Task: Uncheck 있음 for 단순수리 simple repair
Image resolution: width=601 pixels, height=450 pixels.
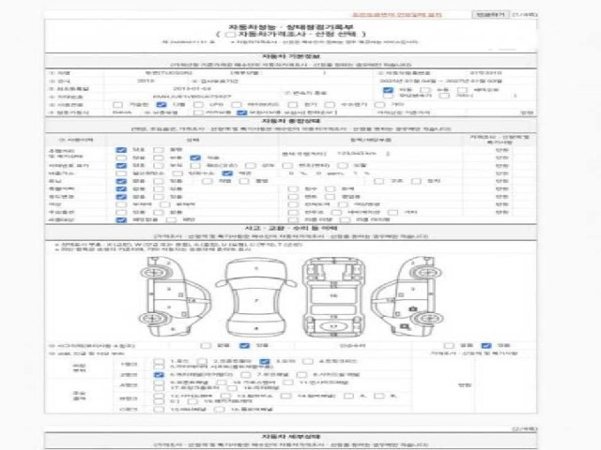Action: (x=486, y=346)
